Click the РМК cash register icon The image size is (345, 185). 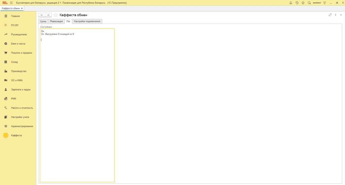pyautogui.click(x=6, y=99)
